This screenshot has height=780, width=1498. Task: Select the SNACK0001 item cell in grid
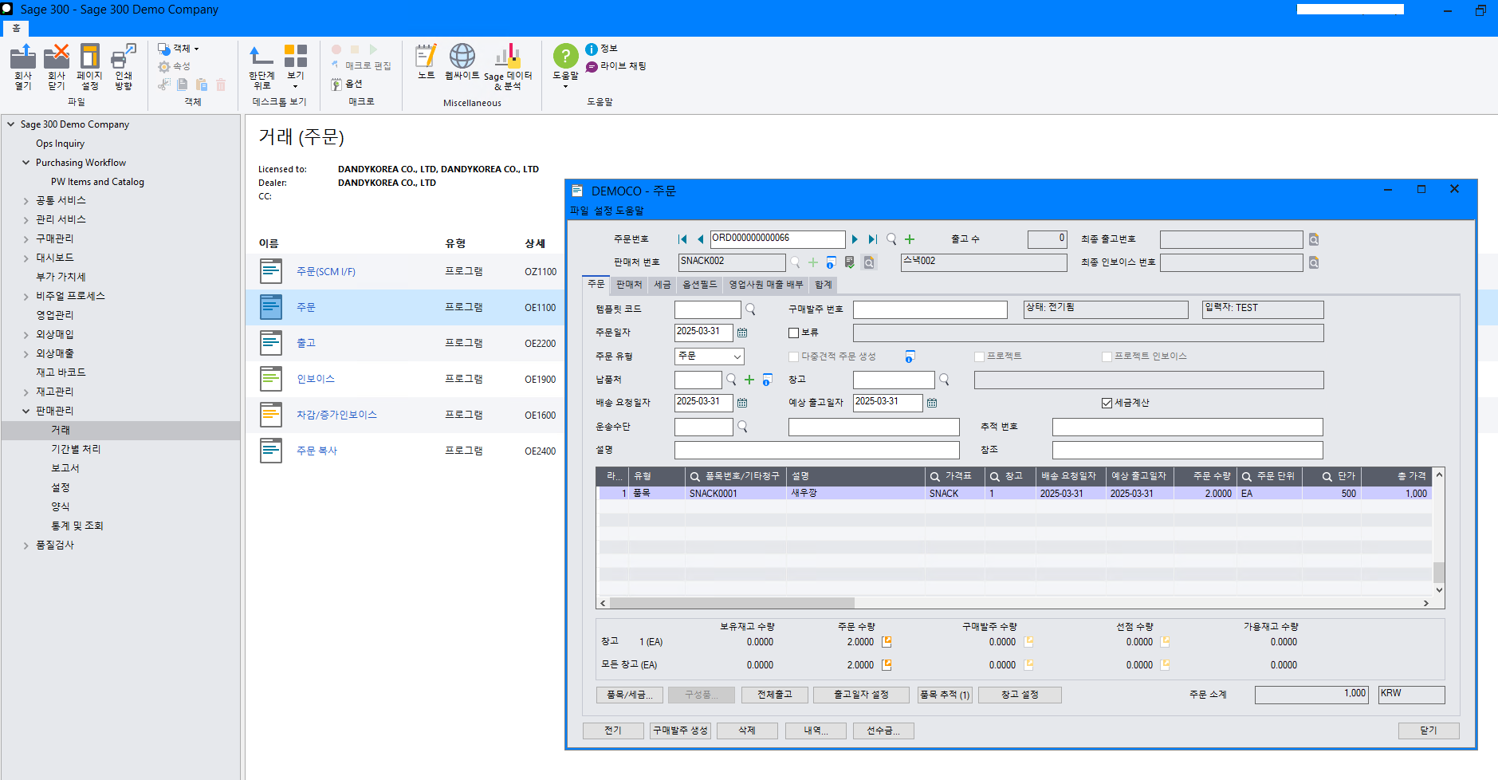click(x=736, y=494)
